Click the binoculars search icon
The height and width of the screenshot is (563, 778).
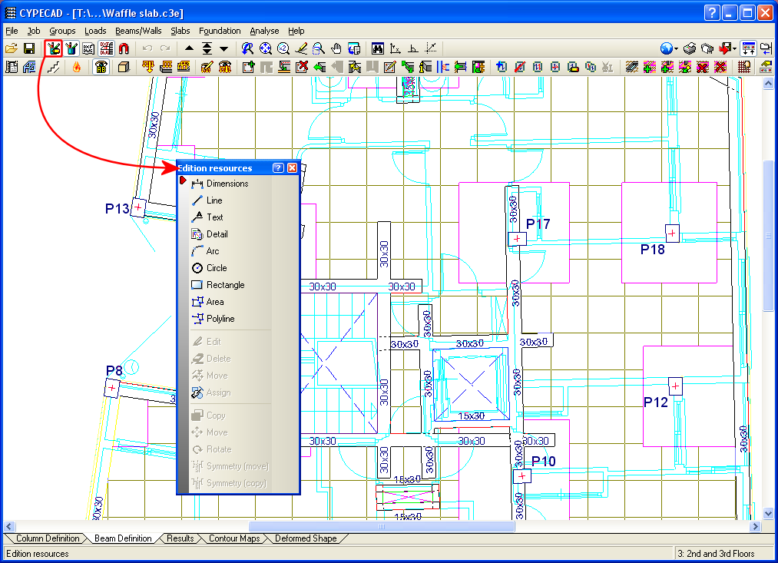pyautogui.click(x=378, y=48)
